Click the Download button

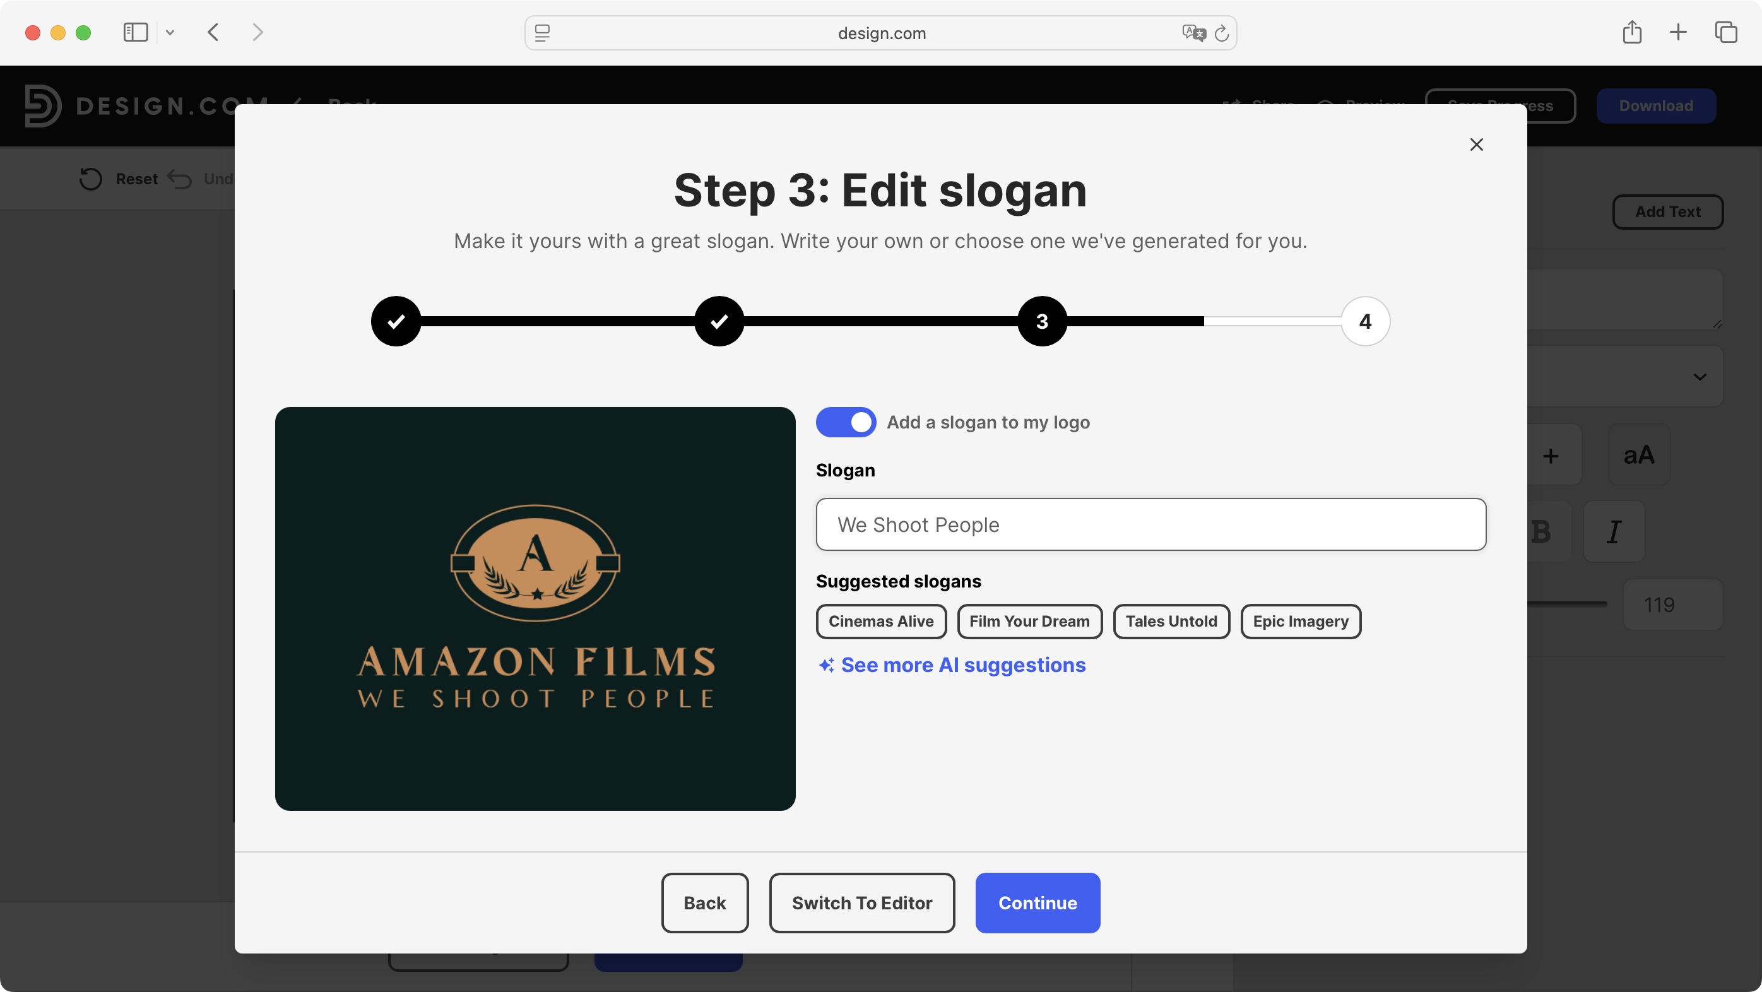click(1656, 105)
